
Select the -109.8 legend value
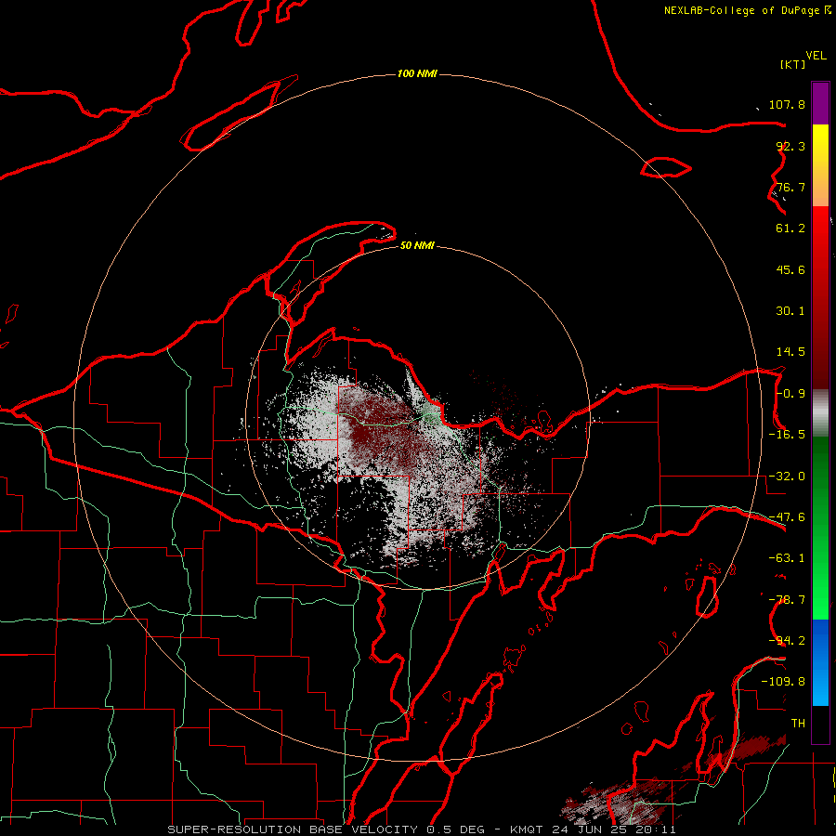point(783,682)
